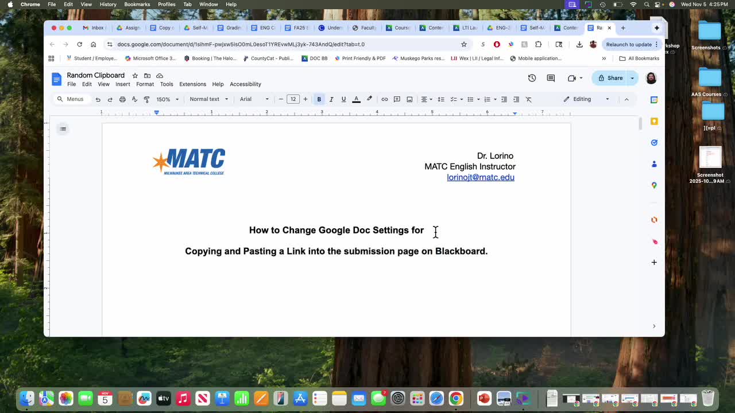Click the Share button
The width and height of the screenshot is (735, 413).
pyautogui.click(x=610, y=78)
